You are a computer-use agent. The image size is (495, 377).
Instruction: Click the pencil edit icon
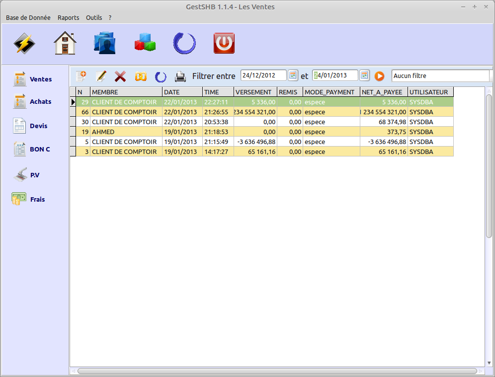(x=101, y=76)
